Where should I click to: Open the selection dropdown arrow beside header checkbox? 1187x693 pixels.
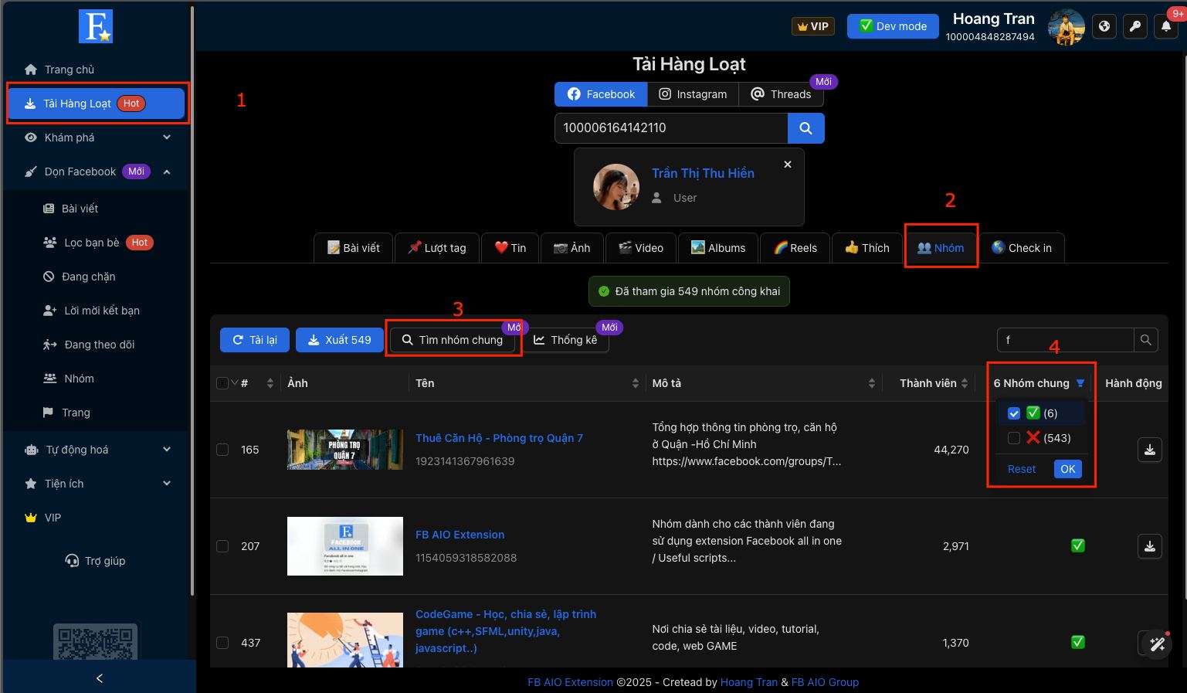[x=235, y=383]
